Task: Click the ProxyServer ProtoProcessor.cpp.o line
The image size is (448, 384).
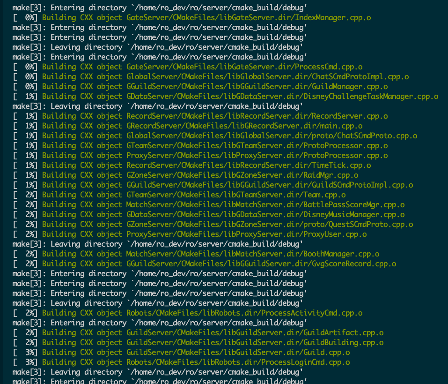Action: (x=214, y=155)
